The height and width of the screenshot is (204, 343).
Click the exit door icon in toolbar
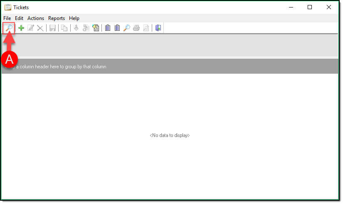158,28
